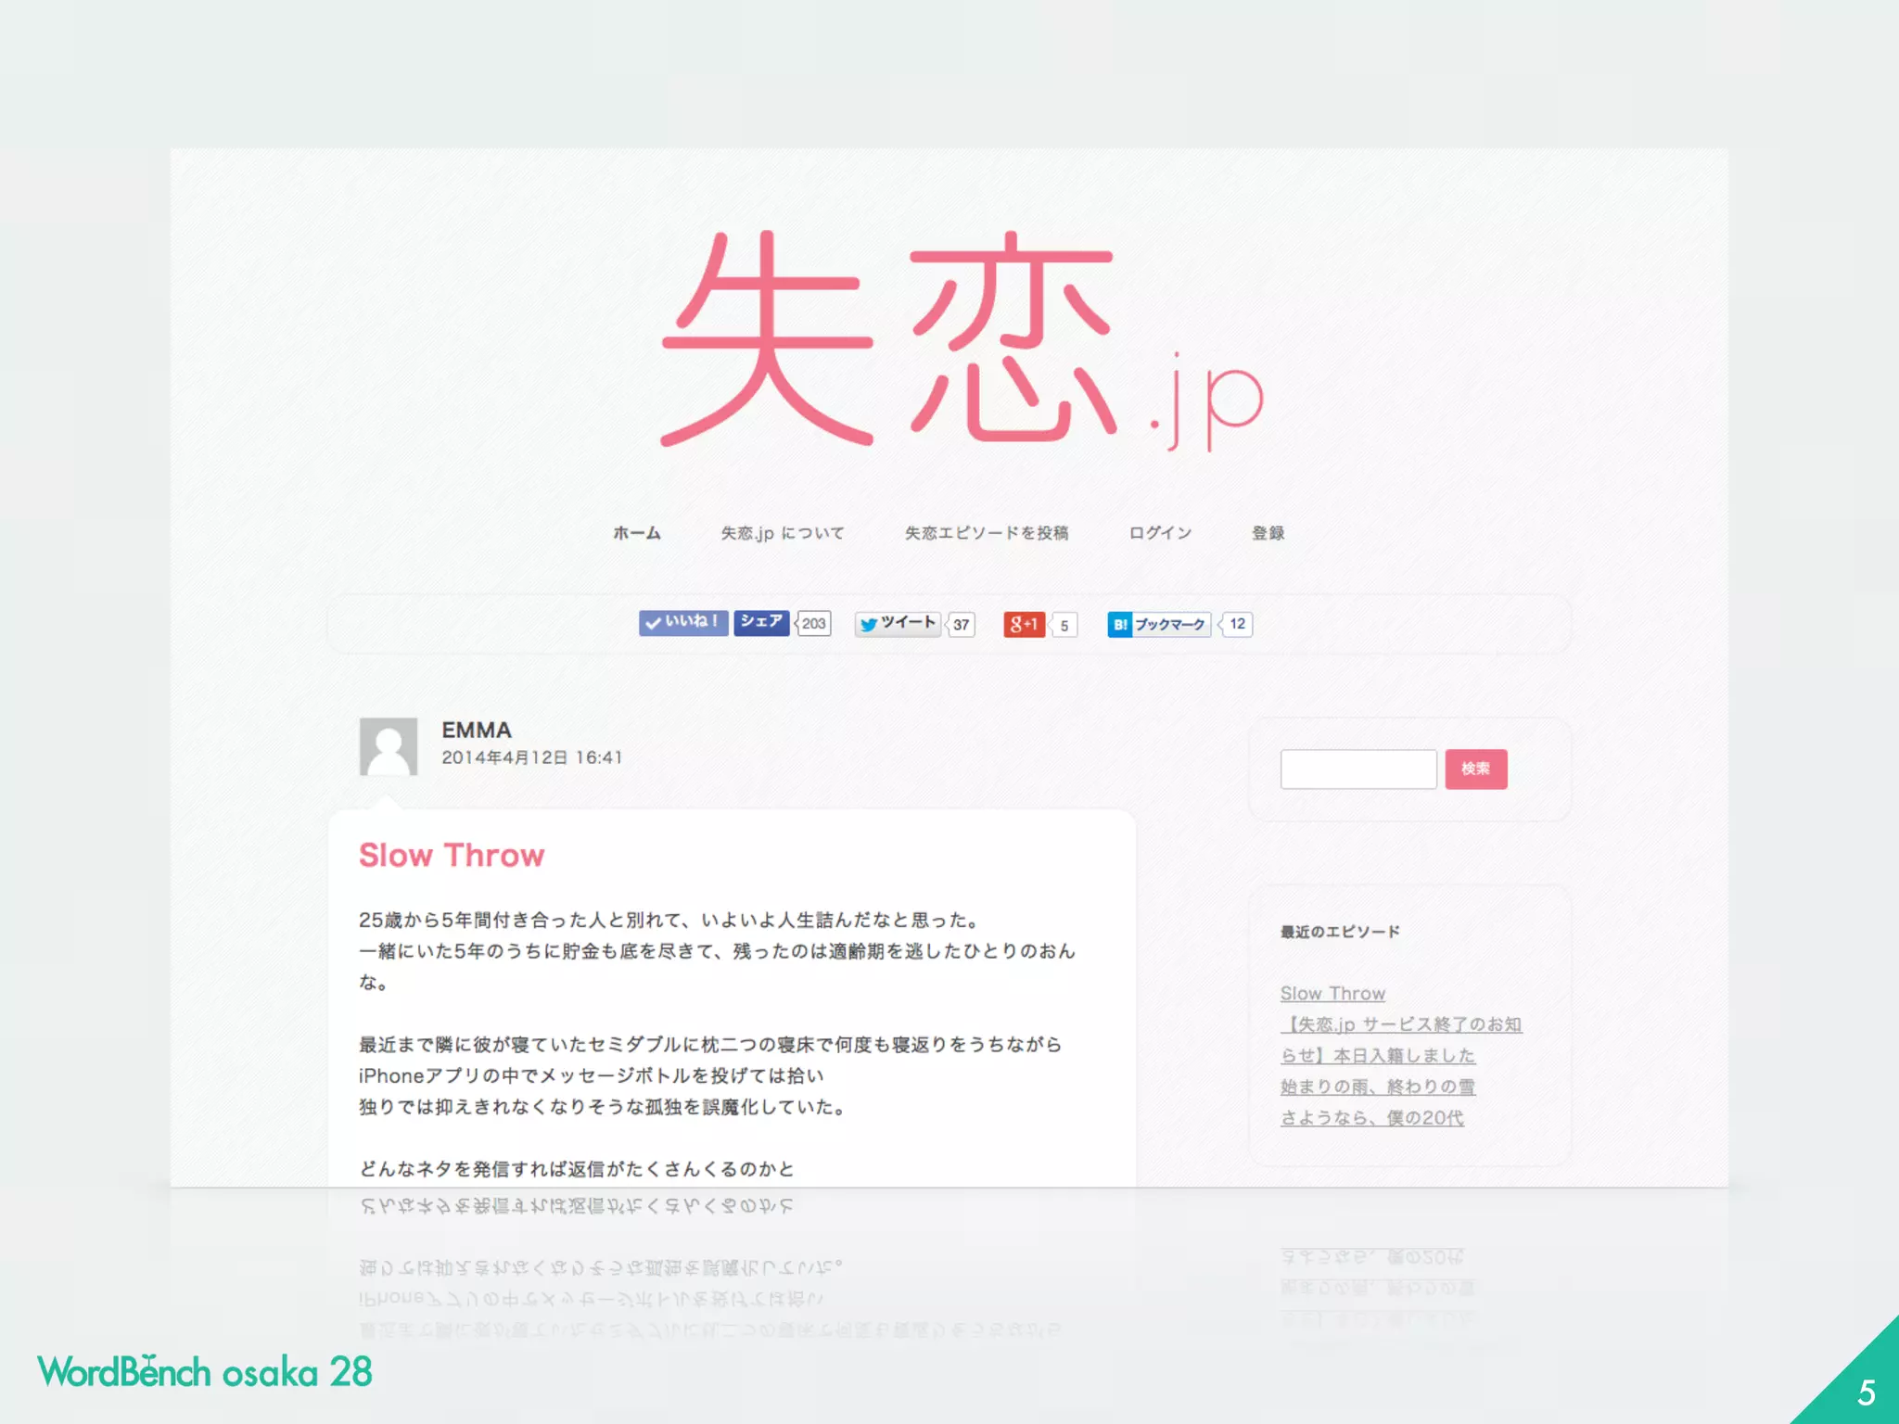The image size is (1899, 1424).
Task: Click the 12 bookmark count bubble
Action: click(x=1237, y=624)
